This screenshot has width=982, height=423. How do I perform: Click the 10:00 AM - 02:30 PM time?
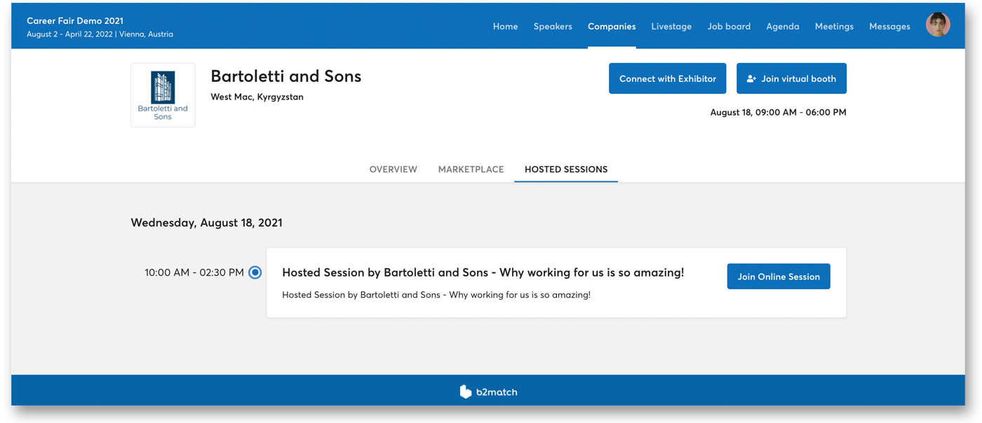[194, 272]
